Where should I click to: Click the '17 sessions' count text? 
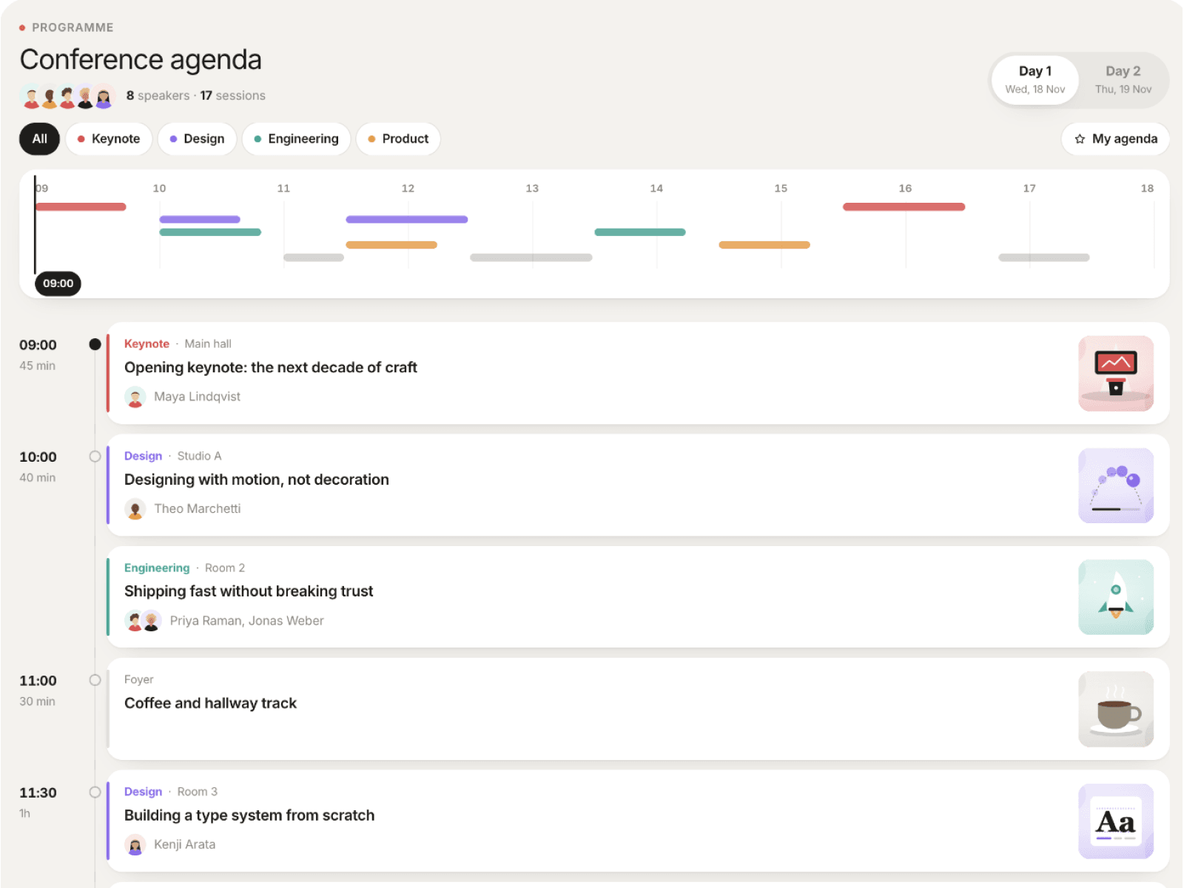[232, 96]
